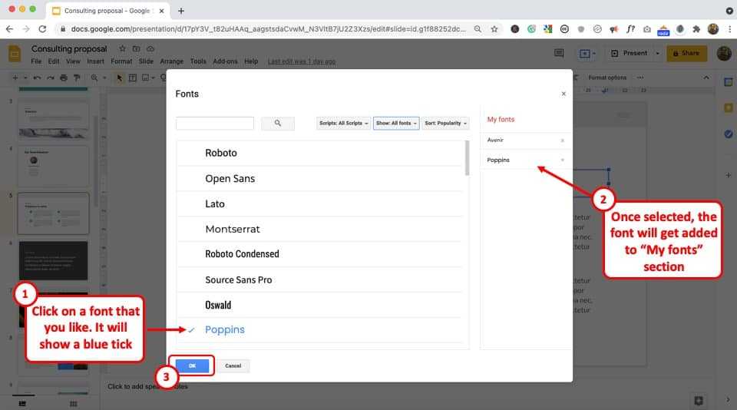Remove Avenir from My fonts
This screenshot has height=410, width=737.
pyautogui.click(x=562, y=141)
